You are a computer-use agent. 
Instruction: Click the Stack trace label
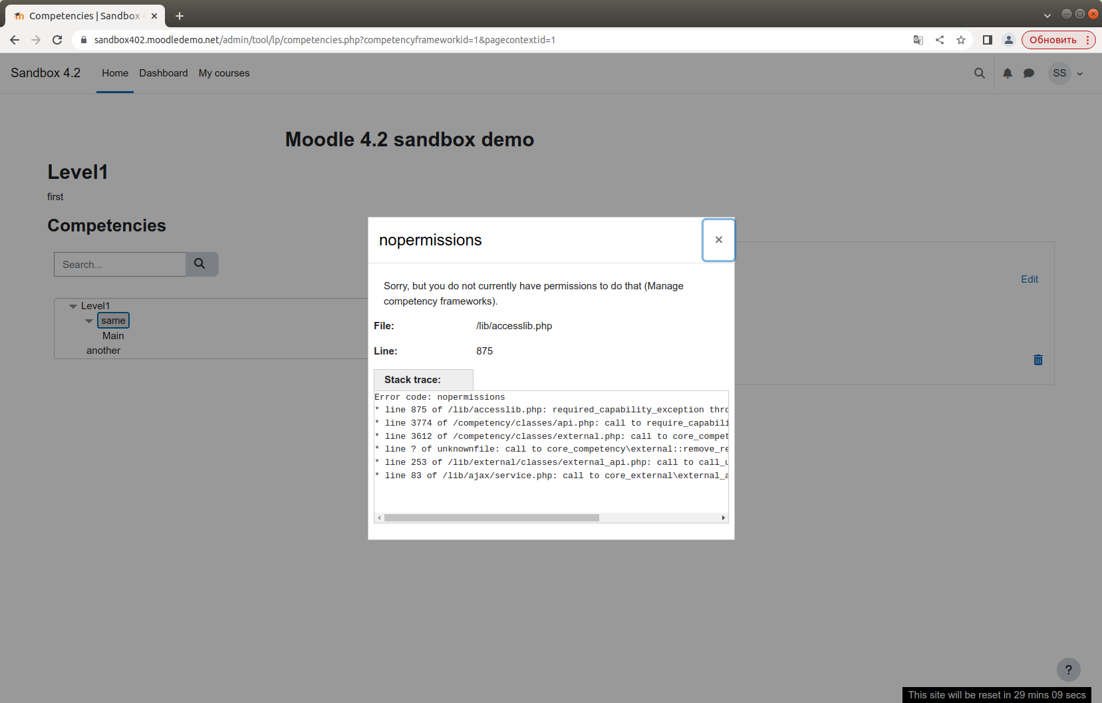412,380
